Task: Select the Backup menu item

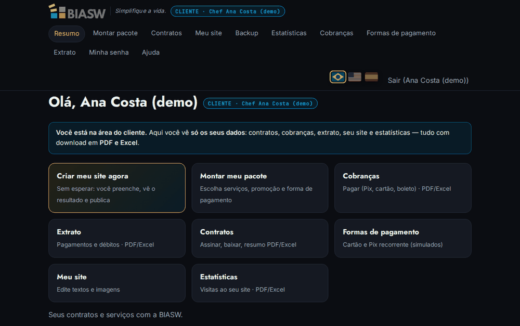Action: click(x=246, y=33)
